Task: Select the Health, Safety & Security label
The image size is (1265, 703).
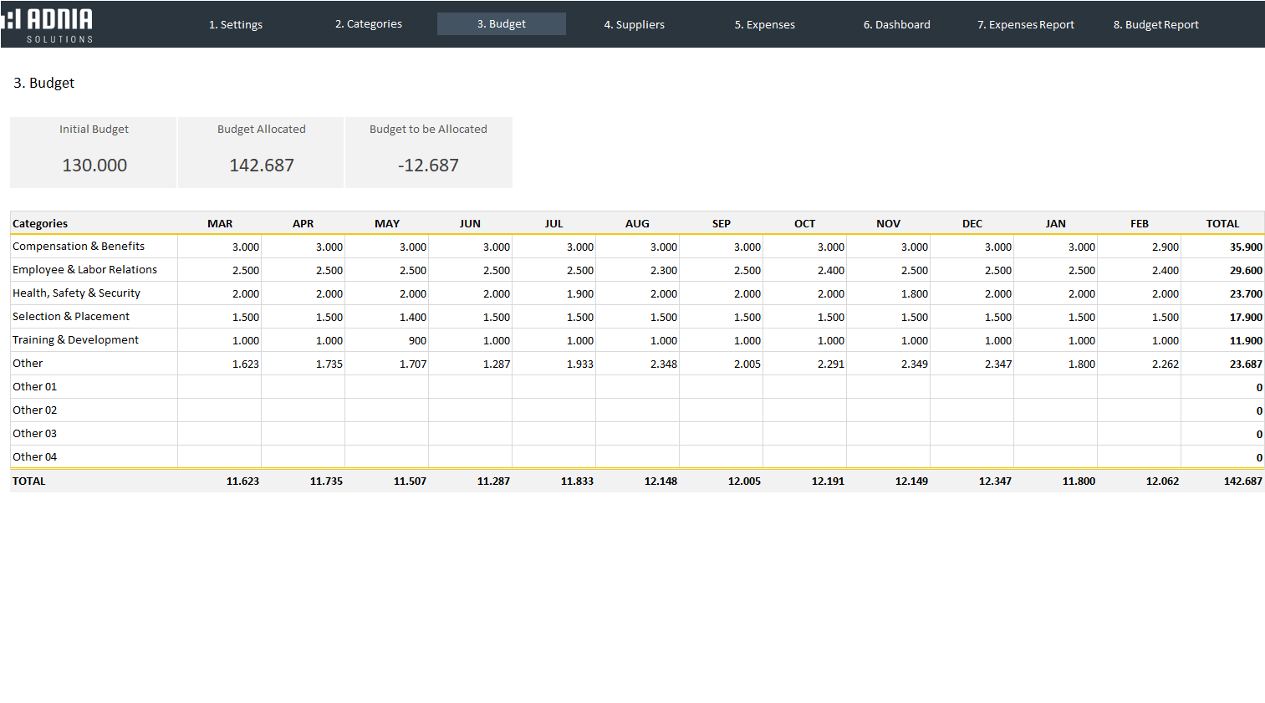Action: coord(77,293)
